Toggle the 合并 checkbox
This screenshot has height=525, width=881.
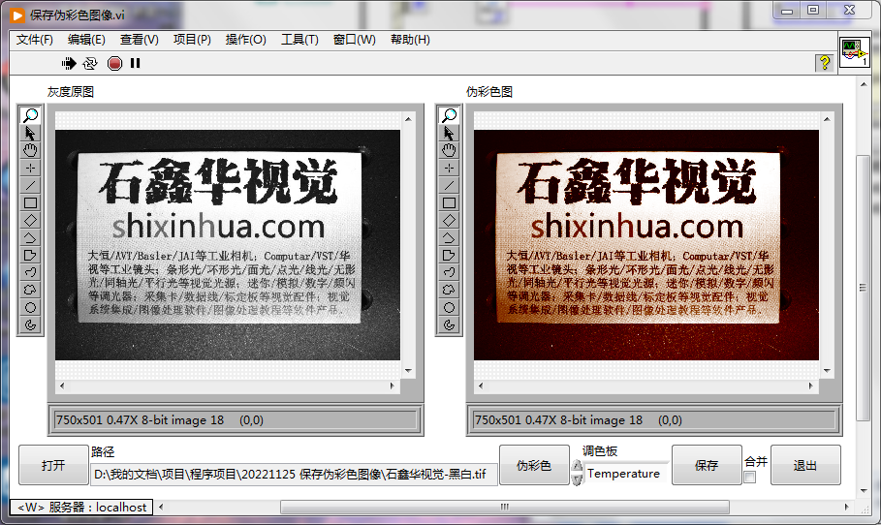749,477
